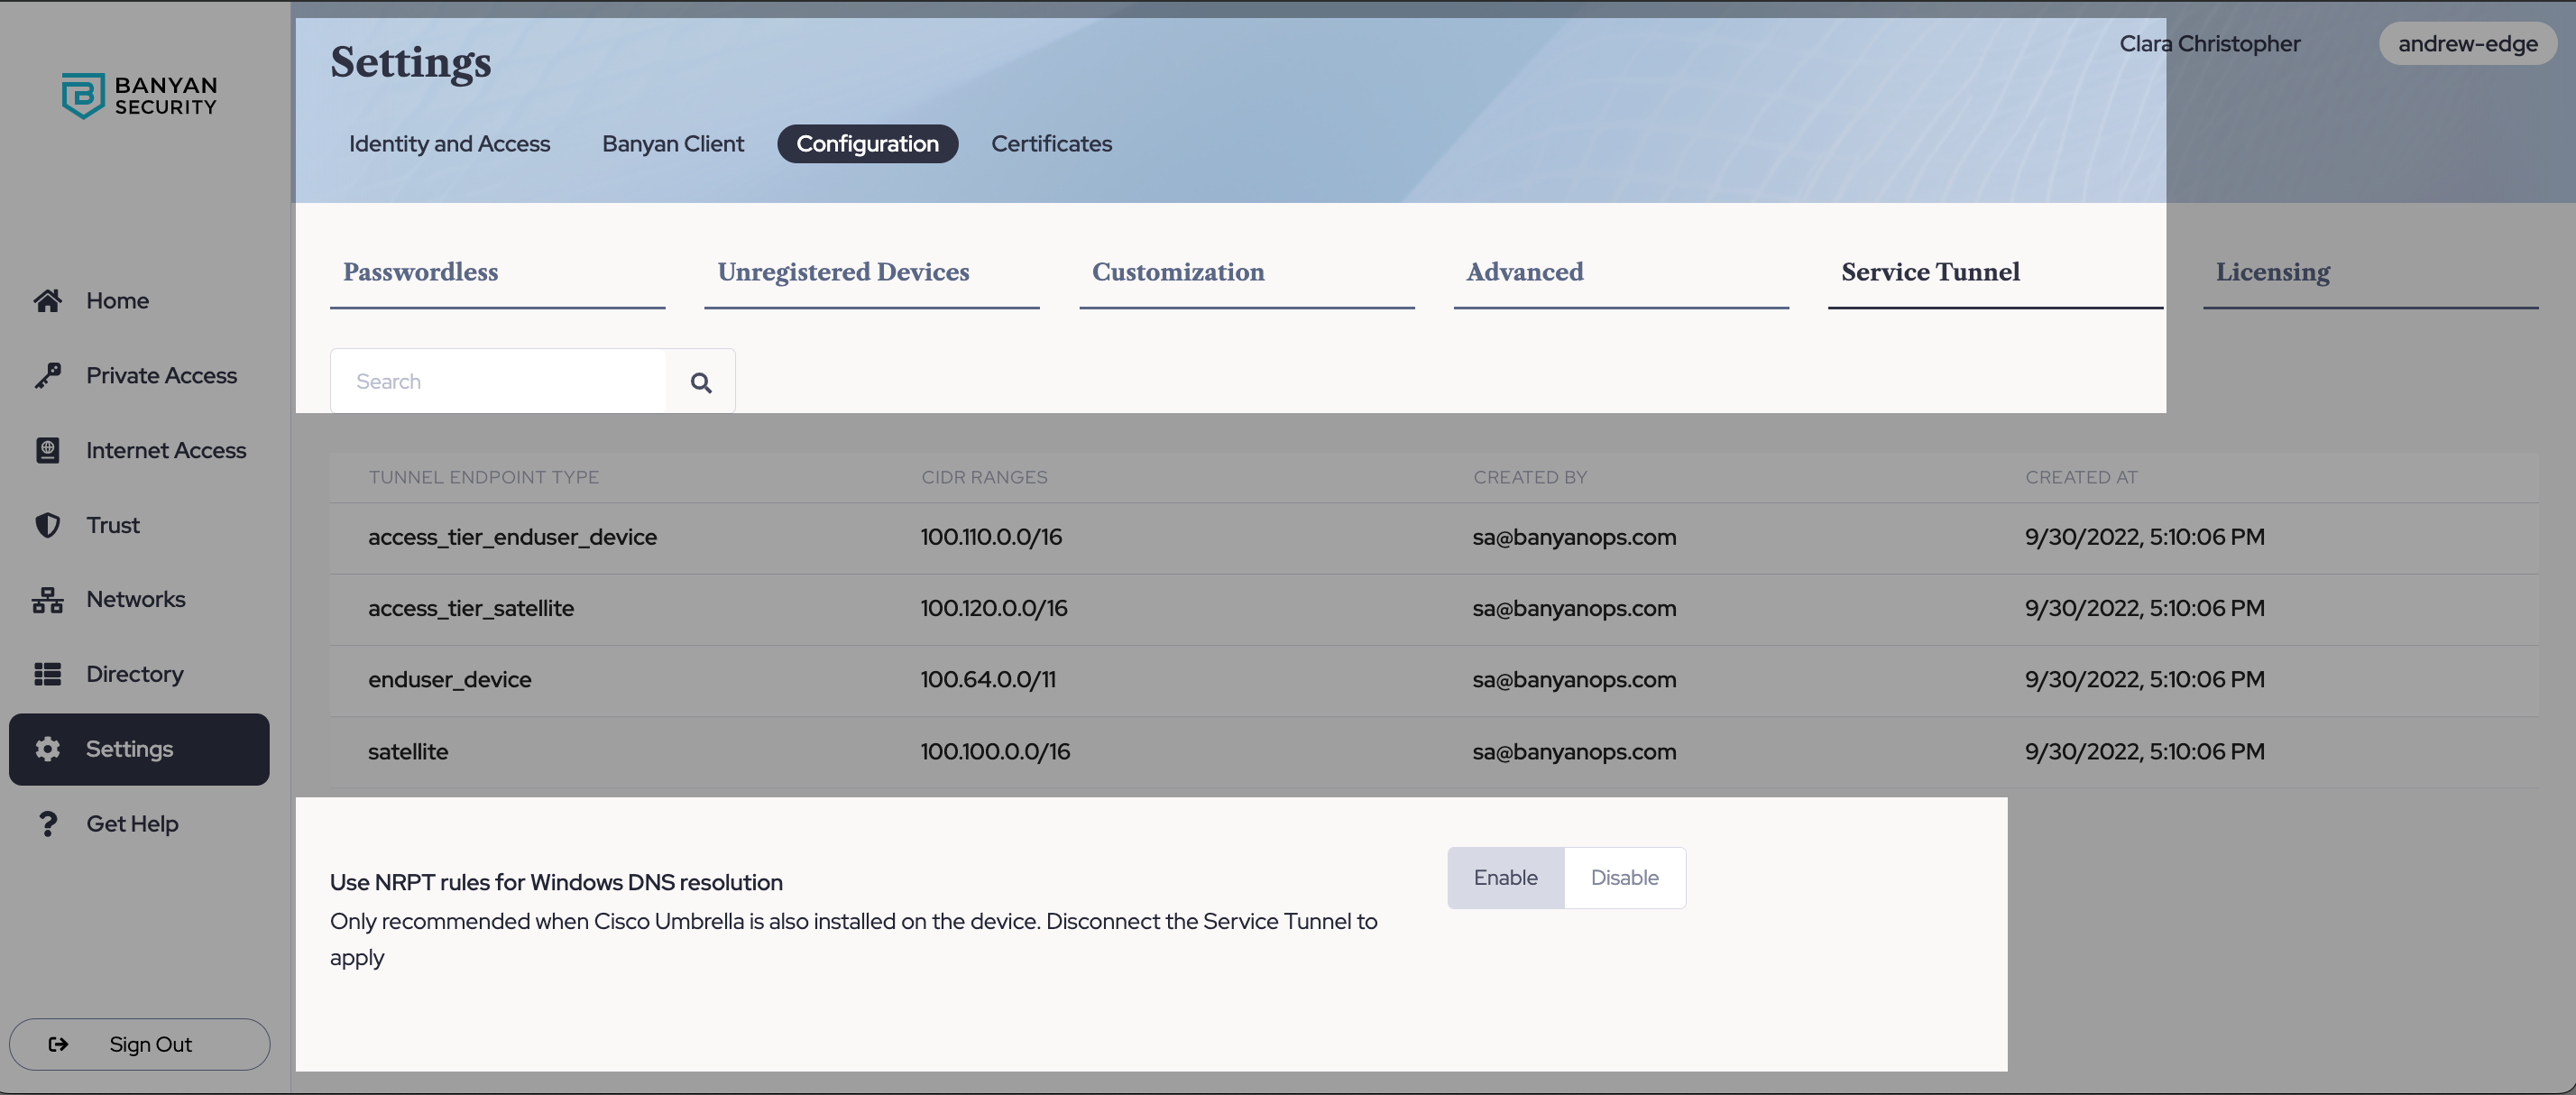Click the Internet Access icon in sidebar

point(47,451)
